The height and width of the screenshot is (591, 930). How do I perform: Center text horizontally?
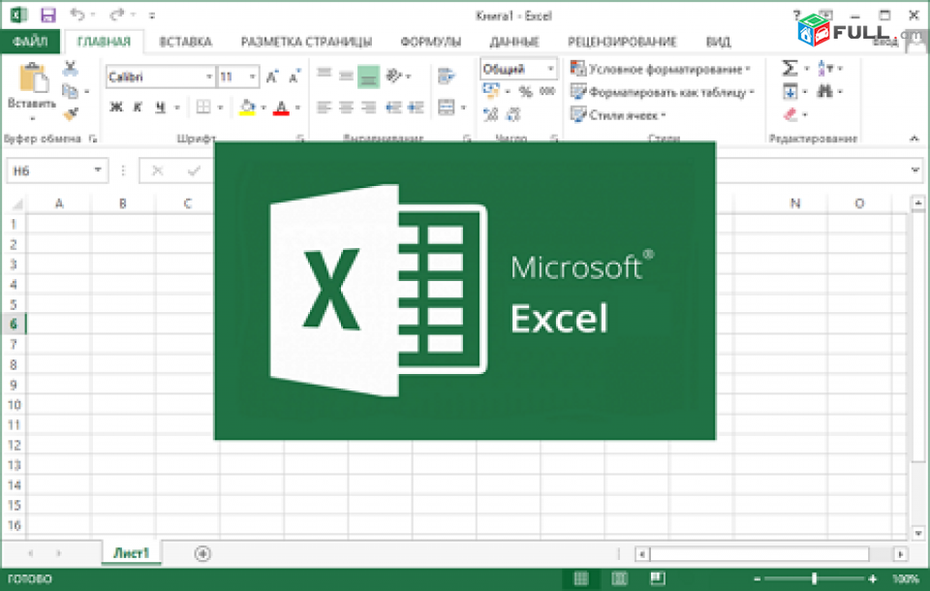pyautogui.click(x=346, y=108)
